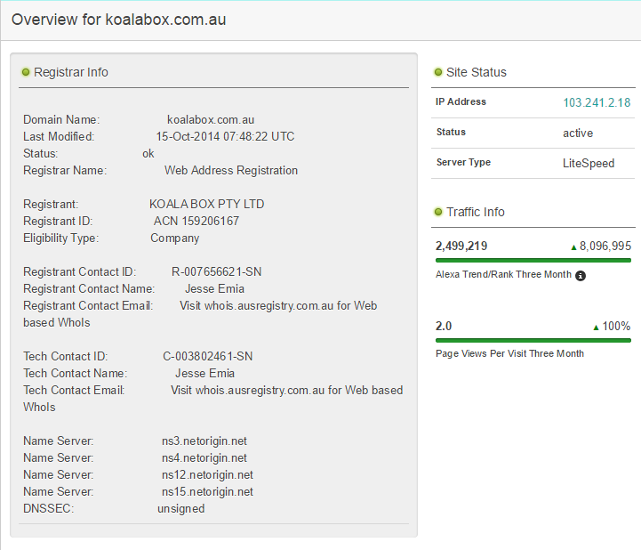Click the Registrant Contact ID R-007656621-SN

pos(216,272)
